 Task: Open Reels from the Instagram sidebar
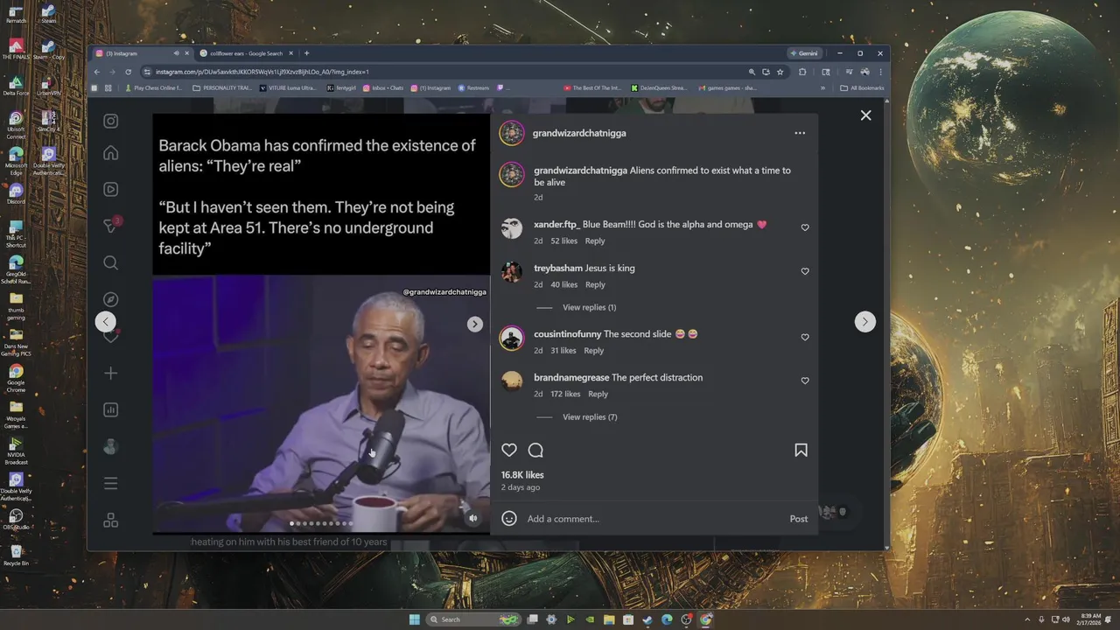click(111, 189)
